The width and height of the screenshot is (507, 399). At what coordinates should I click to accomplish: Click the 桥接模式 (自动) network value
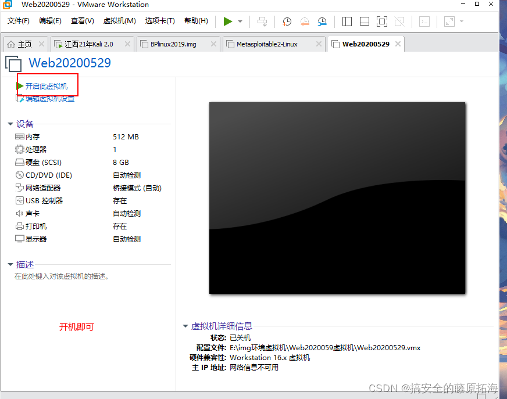click(137, 188)
